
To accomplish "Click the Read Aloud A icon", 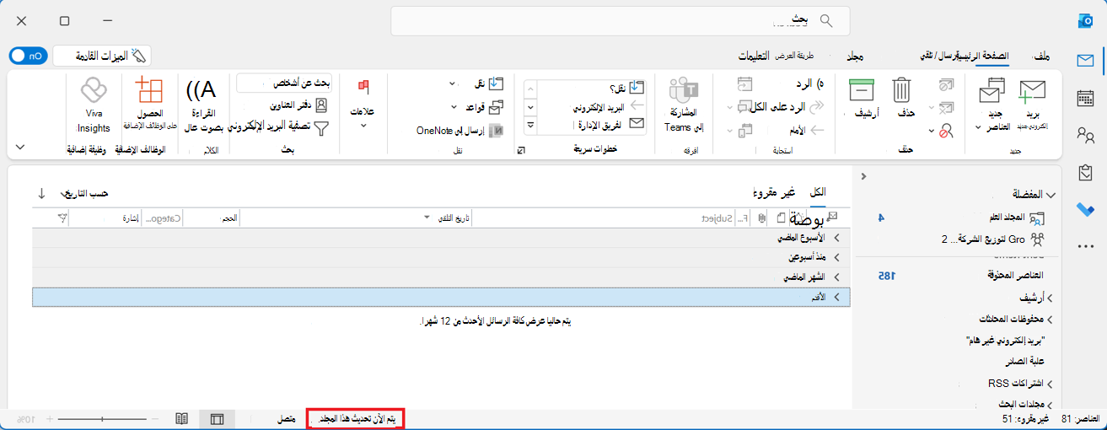I will [199, 89].
